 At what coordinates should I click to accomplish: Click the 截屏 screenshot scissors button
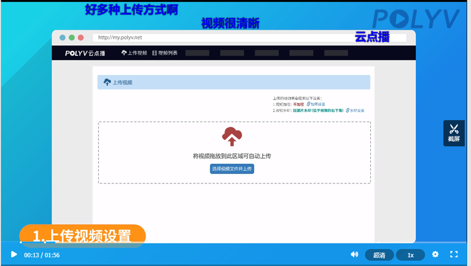click(454, 133)
